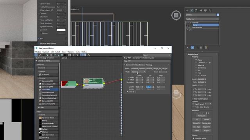Viewport: 250px width, 140px height.
Task: Select the Gizmo sub-object in stack
Action: point(206,25)
